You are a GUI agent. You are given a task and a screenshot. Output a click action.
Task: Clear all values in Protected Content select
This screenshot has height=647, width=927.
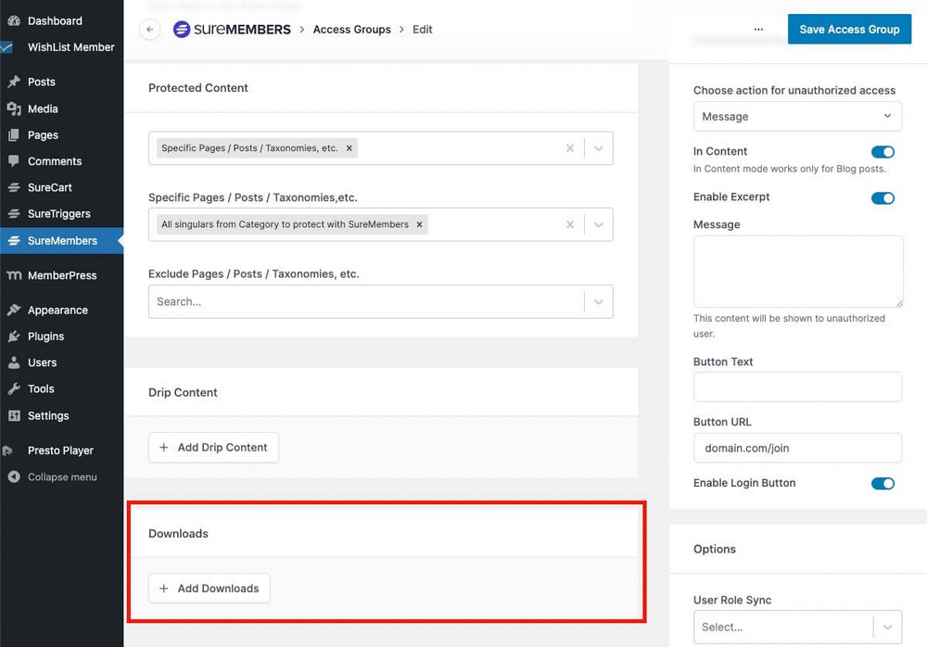tap(570, 148)
